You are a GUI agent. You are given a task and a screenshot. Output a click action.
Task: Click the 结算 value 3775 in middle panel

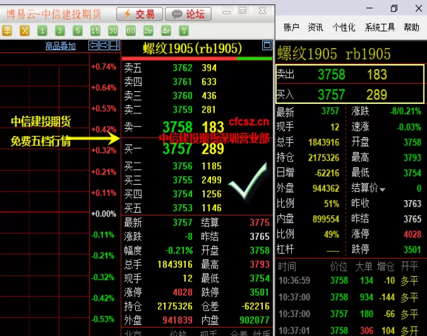pyautogui.click(x=260, y=223)
